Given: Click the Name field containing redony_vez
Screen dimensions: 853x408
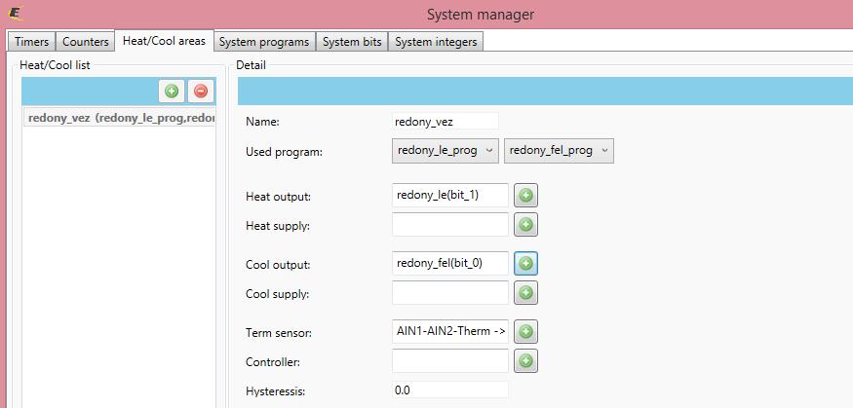Looking at the screenshot, I should click(445, 122).
